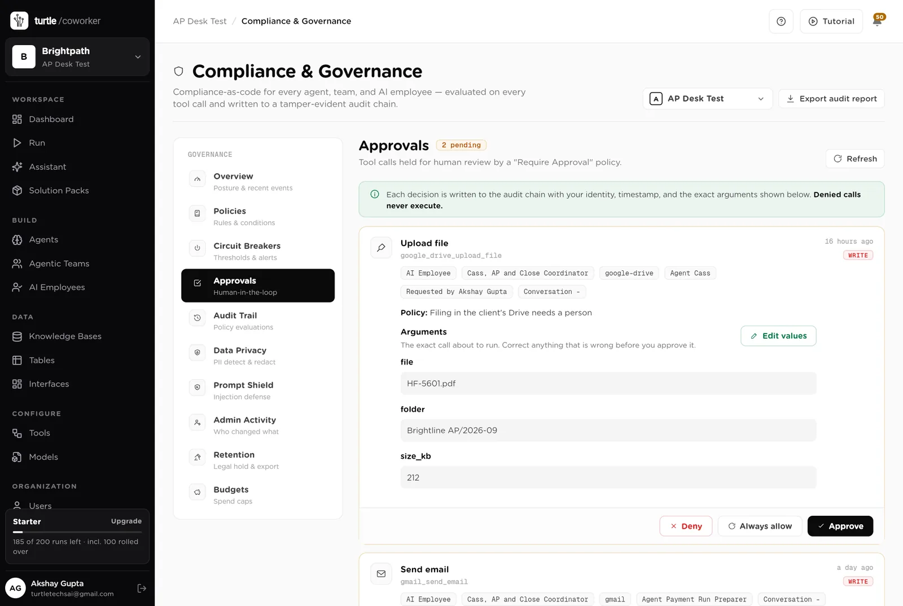Open the help question-mark icon
The height and width of the screenshot is (606, 903).
point(781,21)
